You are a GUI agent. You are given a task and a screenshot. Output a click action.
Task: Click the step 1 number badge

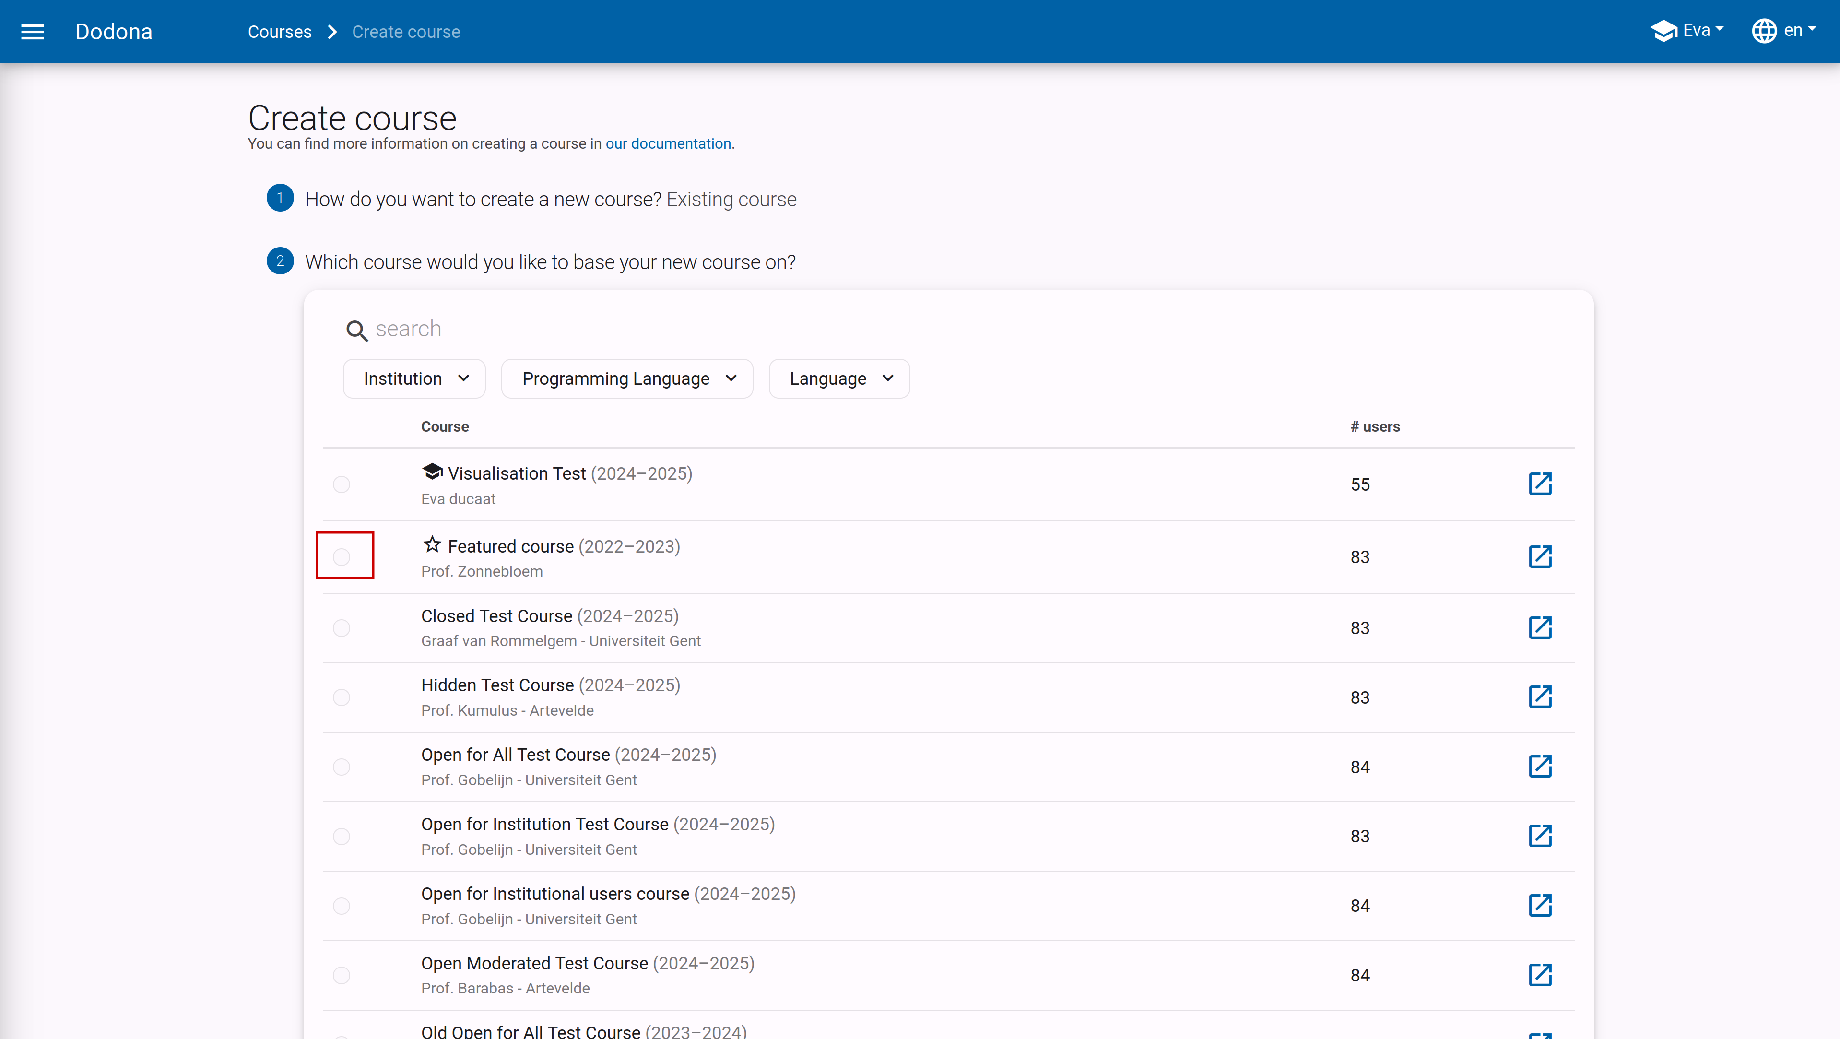[280, 198]
